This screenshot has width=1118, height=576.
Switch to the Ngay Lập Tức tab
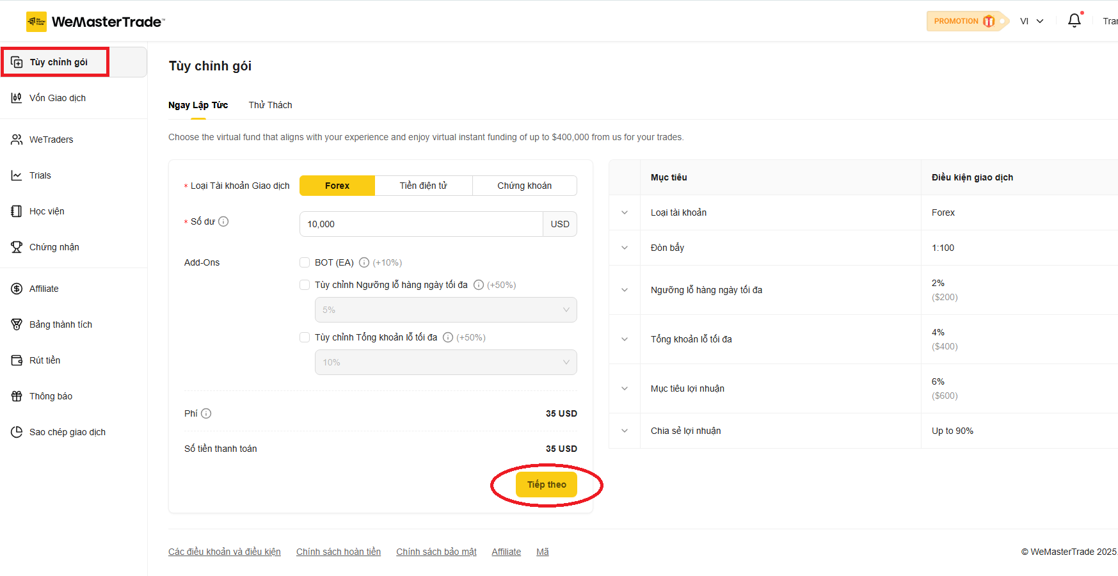(198, 105)
